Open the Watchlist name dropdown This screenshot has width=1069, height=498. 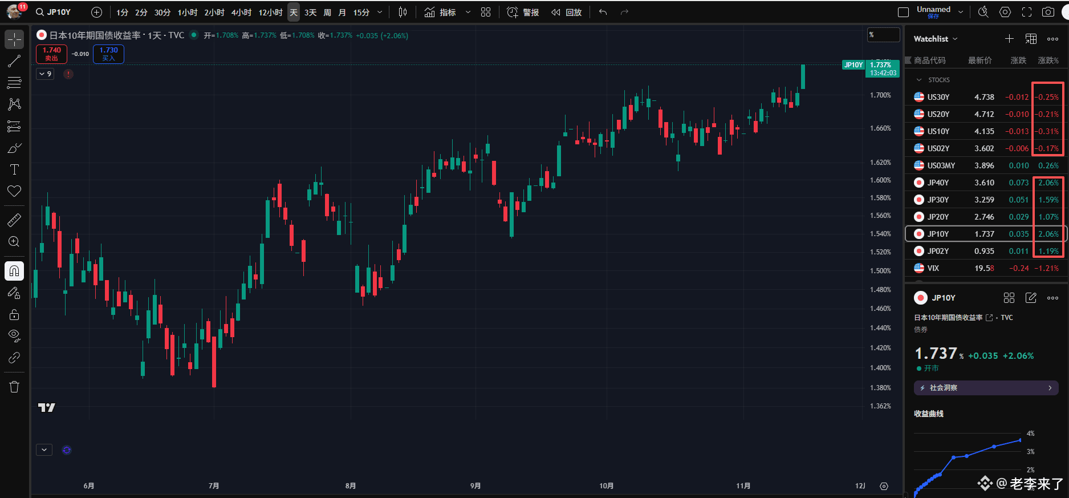(936, 39)
